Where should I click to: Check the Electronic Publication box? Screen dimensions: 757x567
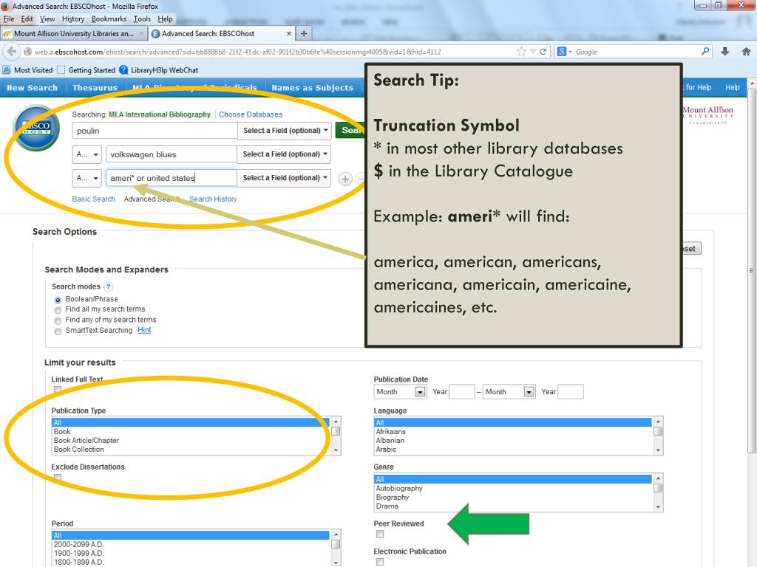click(x=380, y=562)
